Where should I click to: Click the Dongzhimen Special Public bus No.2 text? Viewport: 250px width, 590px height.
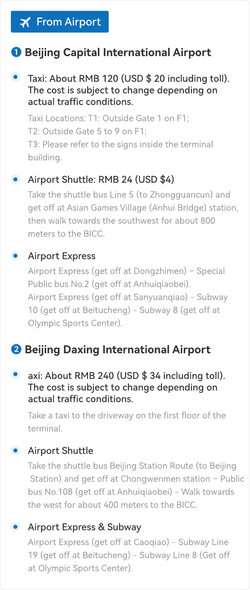click(126, 278)
